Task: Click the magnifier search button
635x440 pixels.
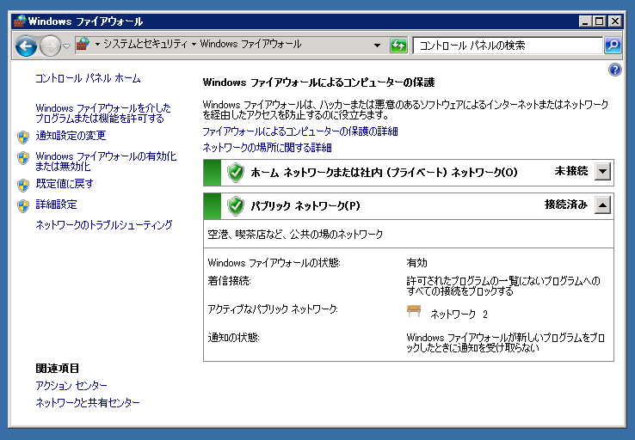Action: pos(613,46)
